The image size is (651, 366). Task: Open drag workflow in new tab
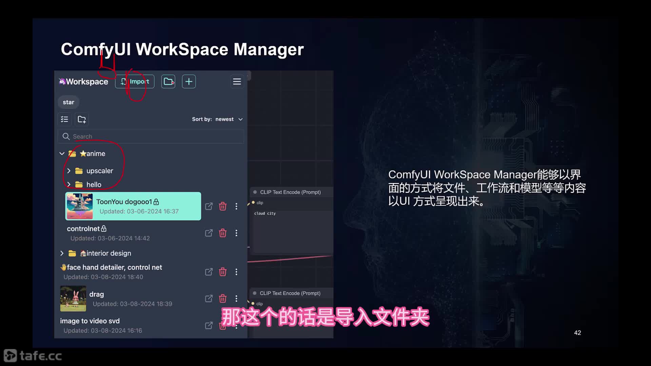coord(209,298)
